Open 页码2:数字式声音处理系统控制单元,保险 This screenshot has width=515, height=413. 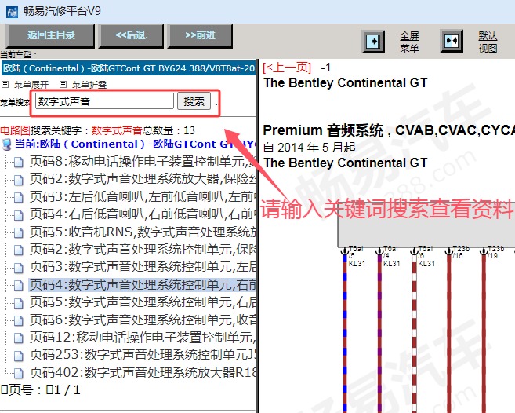[x=142, y=250]
